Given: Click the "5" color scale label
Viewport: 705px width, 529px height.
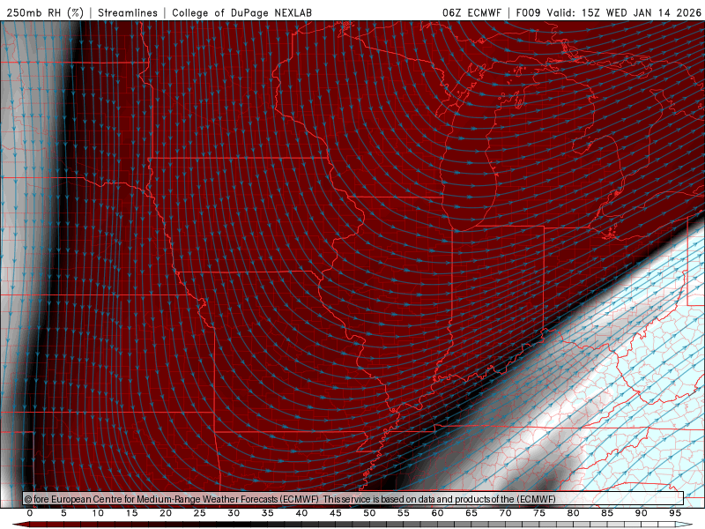Looking at the screenshot, I should (63, 513).
